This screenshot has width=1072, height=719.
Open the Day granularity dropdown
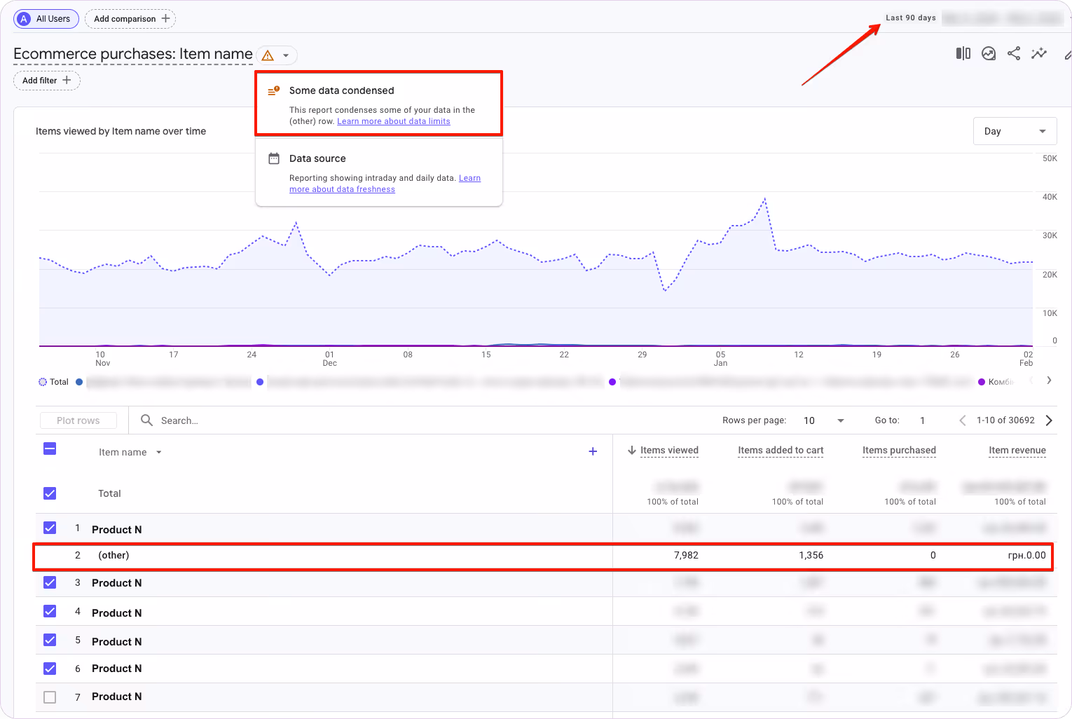pyautogui.click(x=1015, y=131)
